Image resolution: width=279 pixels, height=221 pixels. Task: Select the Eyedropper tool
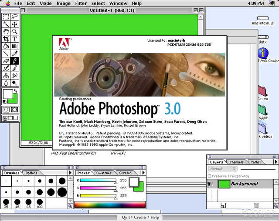[14, 54]
